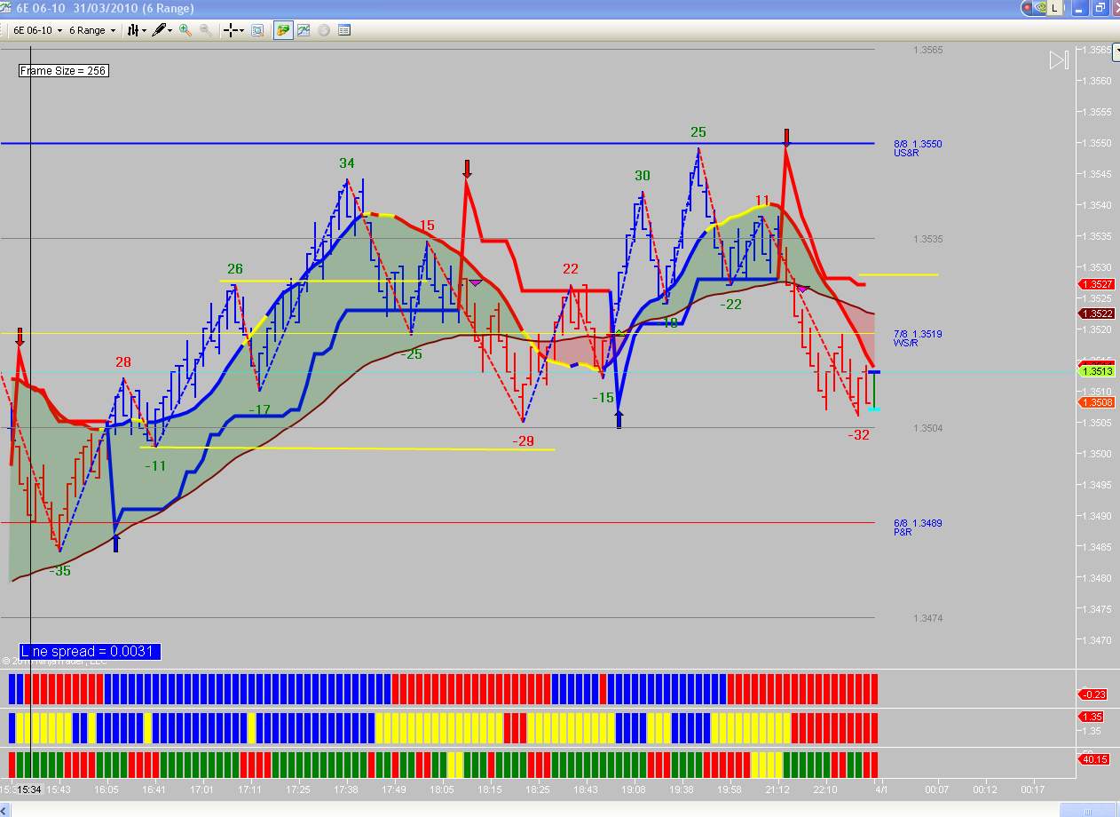Image resolution: width=1120 pixels, height=817 pixels.
Task: Click the greyed Zoom Out magnifier icon
Action: pyautogui.click(x=206, y=30)
